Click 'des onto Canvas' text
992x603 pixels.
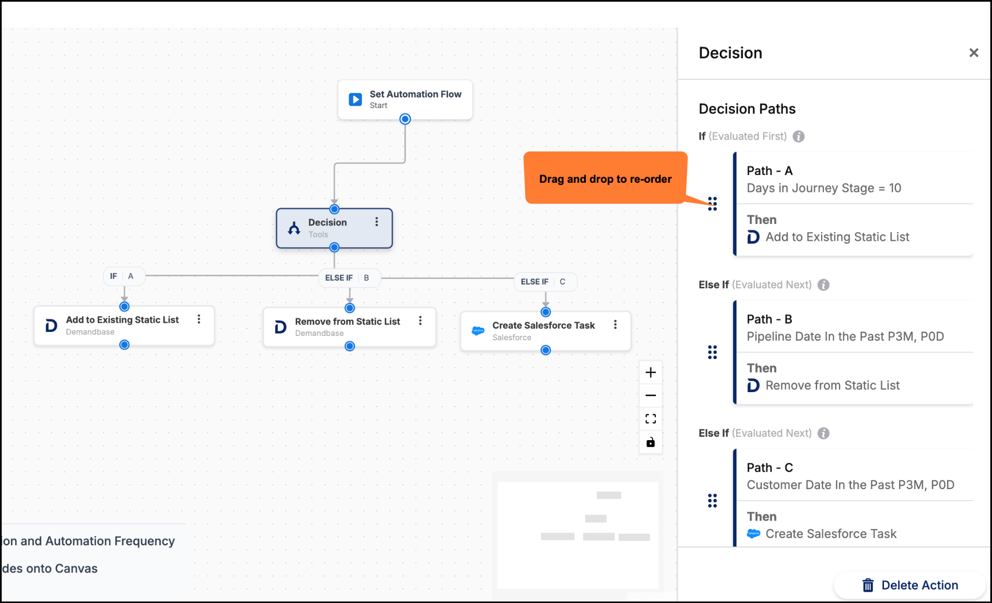point(49,568)
